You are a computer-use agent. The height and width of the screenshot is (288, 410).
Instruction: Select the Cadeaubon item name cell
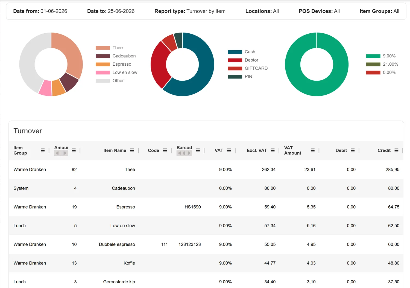point(123,188)
